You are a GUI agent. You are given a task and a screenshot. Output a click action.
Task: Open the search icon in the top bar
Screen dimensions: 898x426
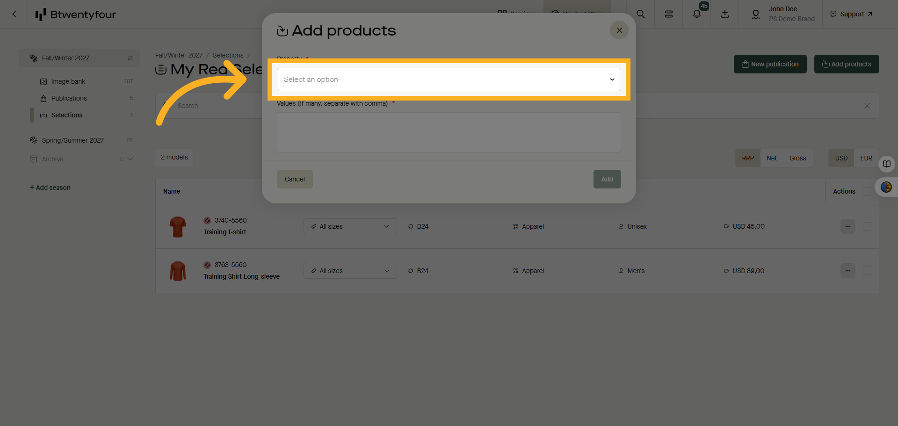pos(640,14)
